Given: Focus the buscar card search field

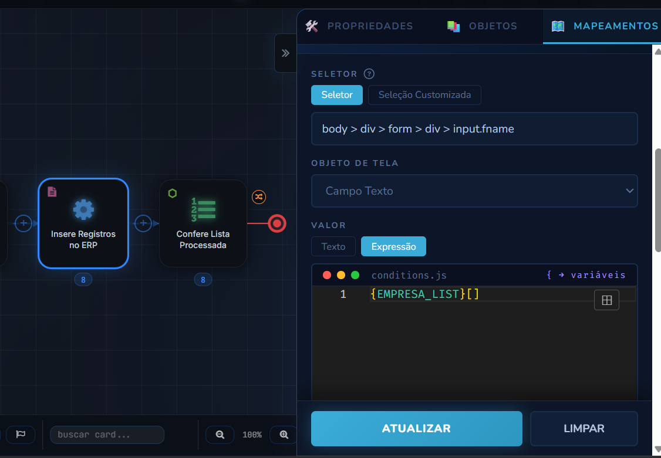Looking at the screenshot, I should (107, 435).
